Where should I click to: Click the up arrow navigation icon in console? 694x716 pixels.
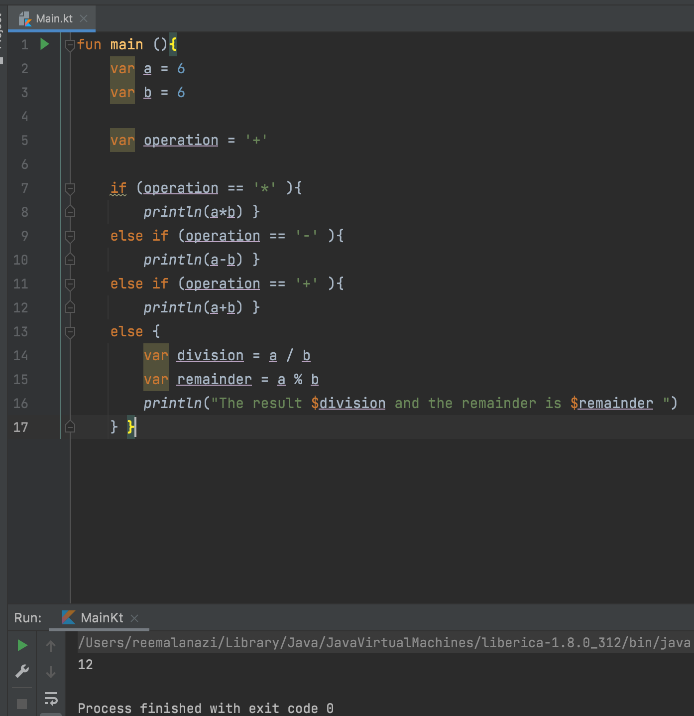(x=50, y=645)
